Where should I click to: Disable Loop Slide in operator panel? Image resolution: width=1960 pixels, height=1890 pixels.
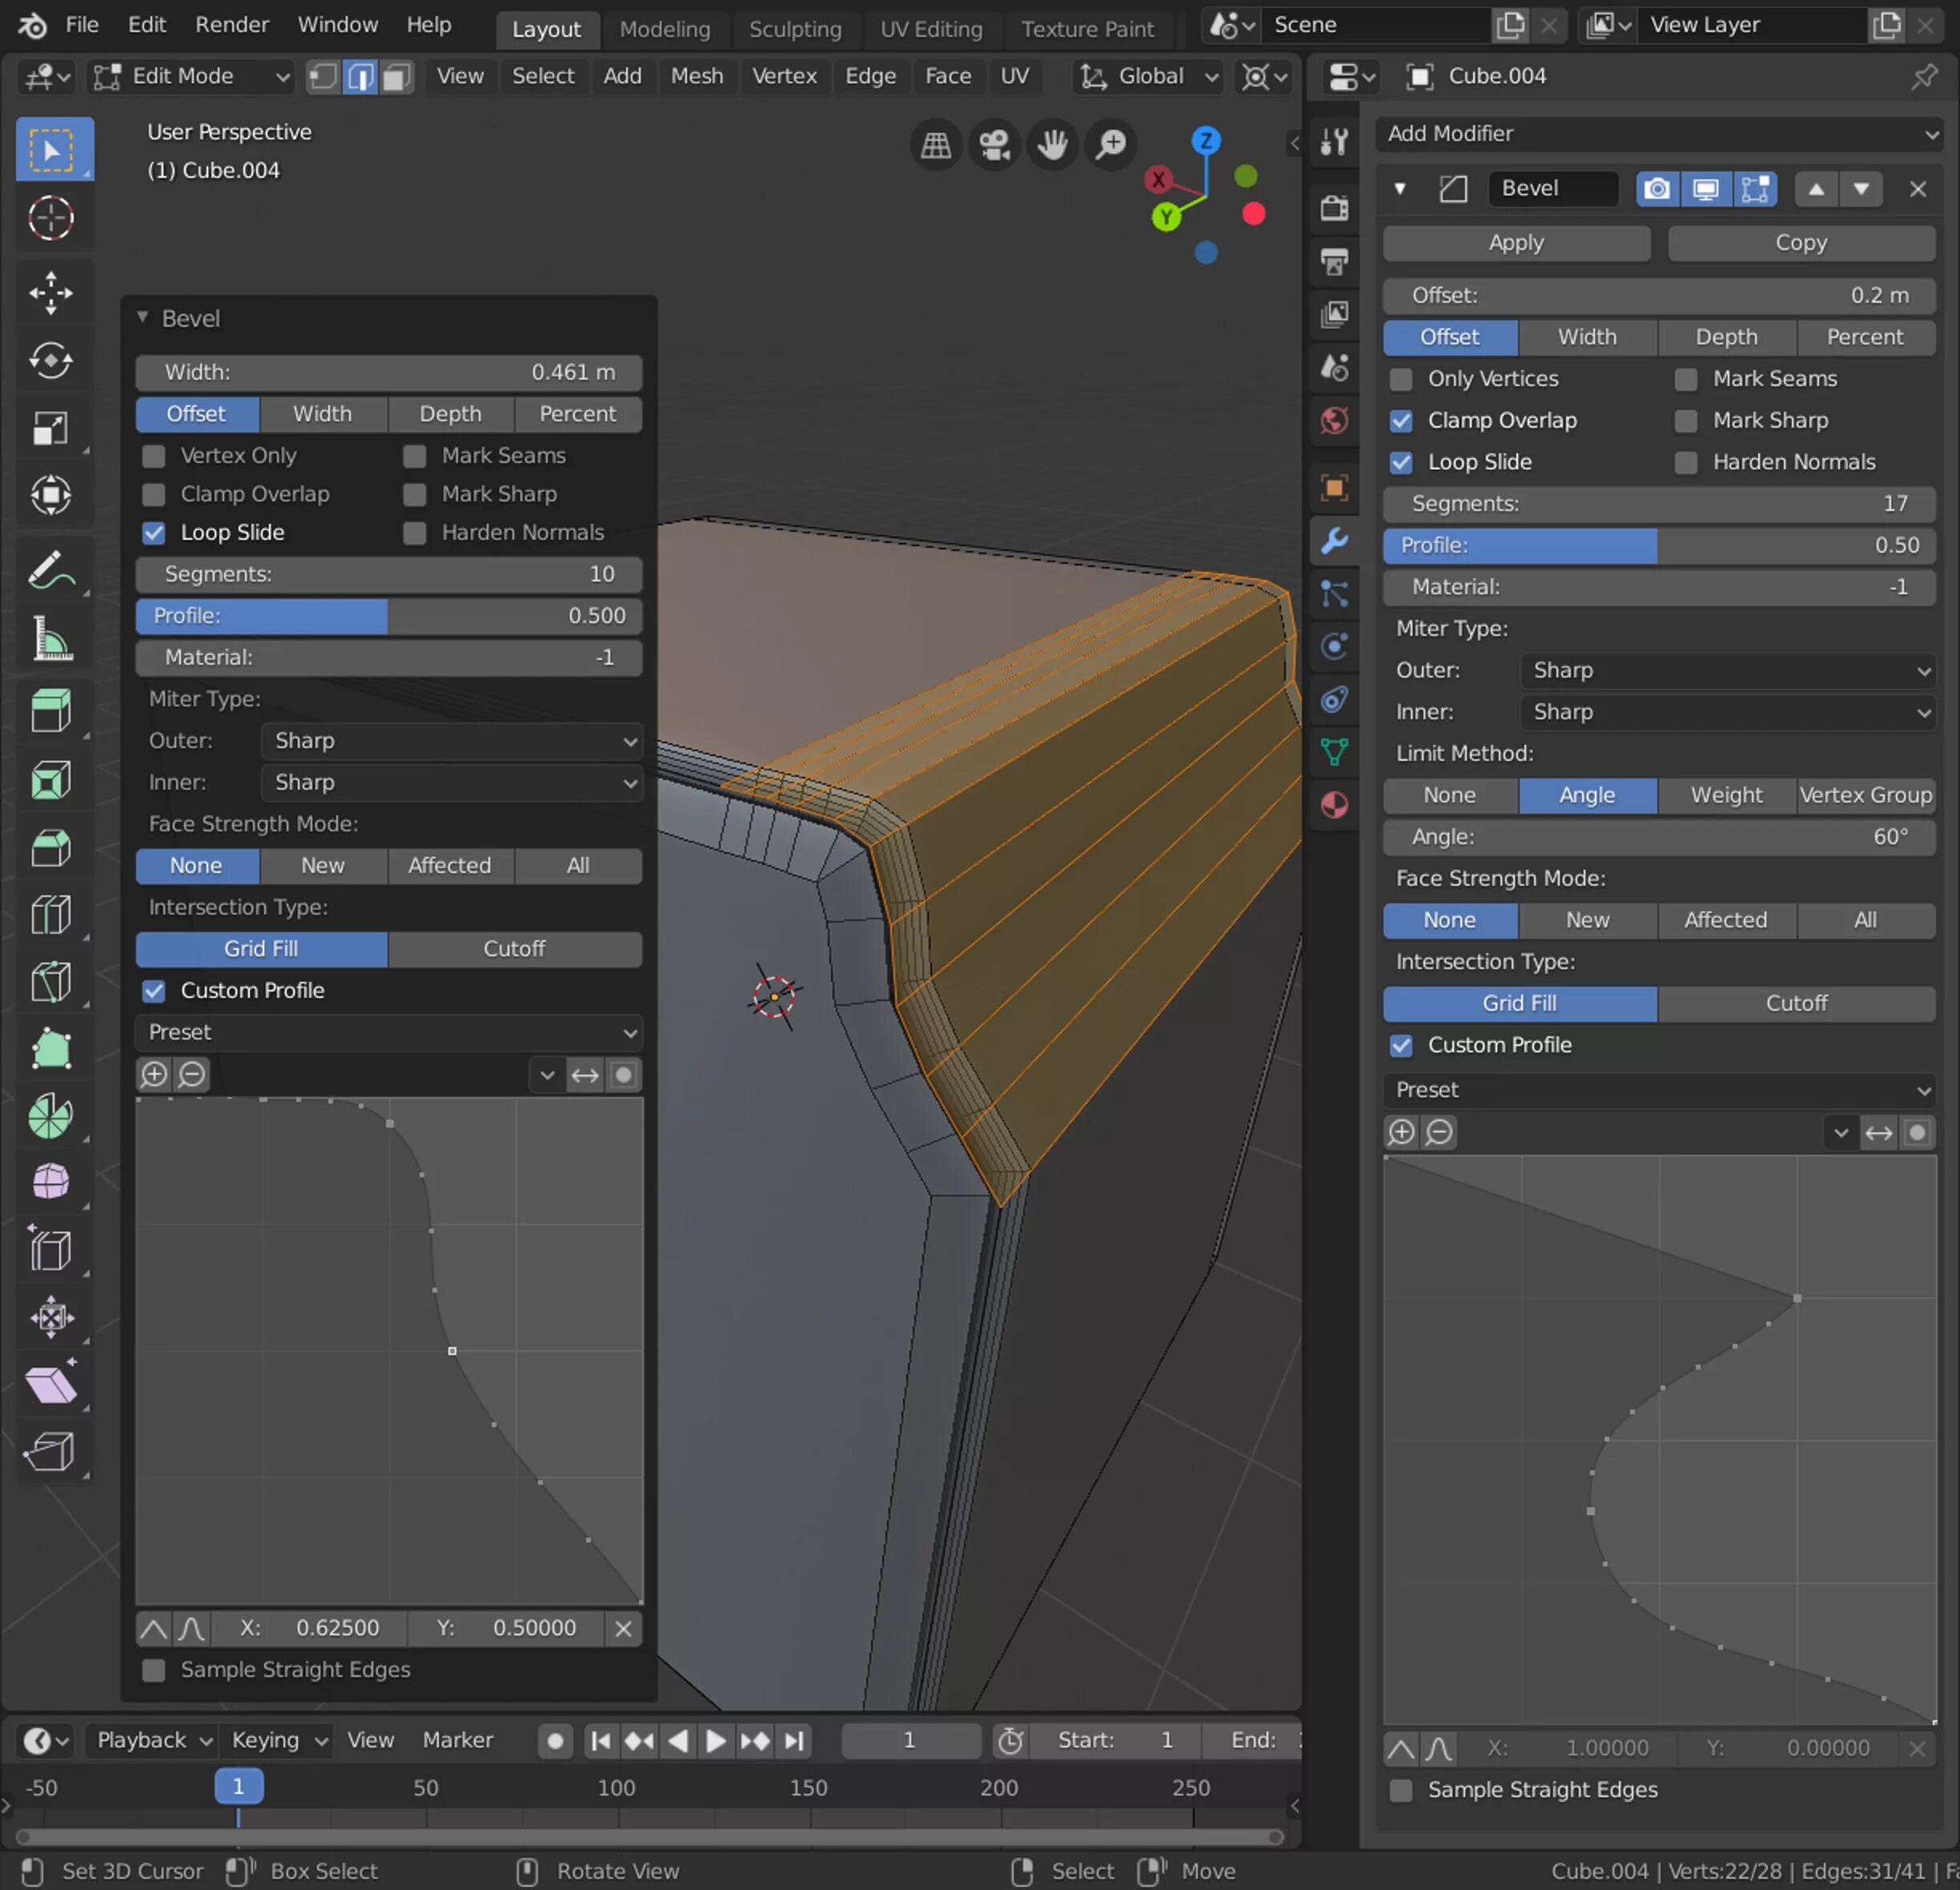click(x=154, y=533)
